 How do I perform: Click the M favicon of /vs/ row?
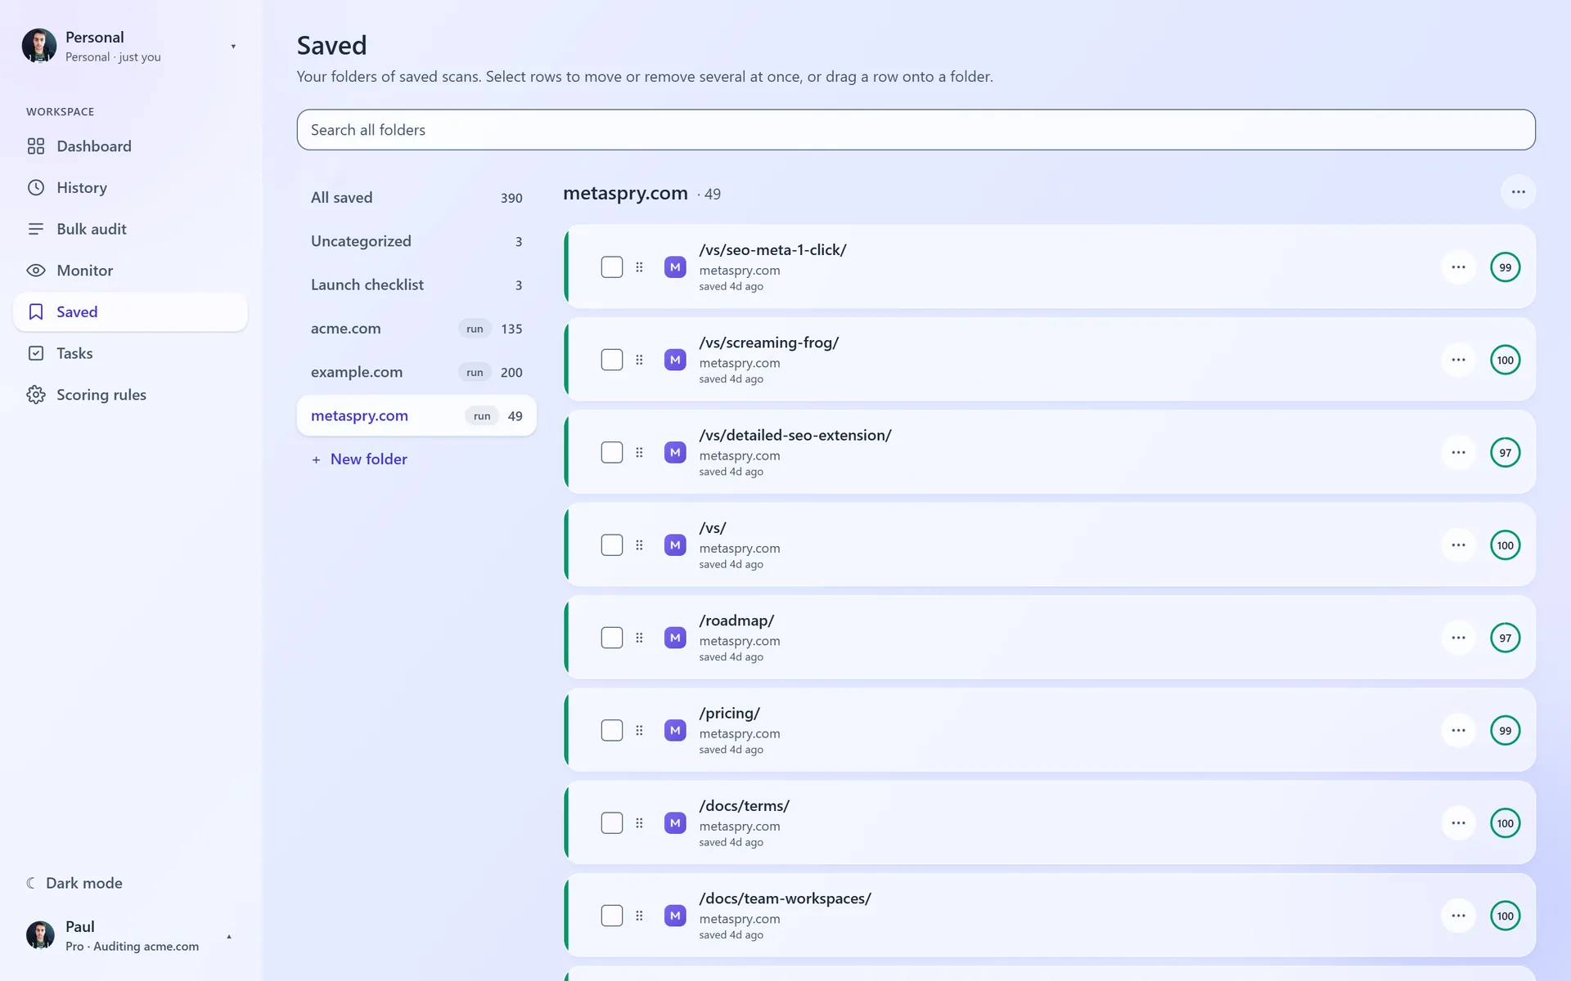pyautogui.click(x=675, y=545)
